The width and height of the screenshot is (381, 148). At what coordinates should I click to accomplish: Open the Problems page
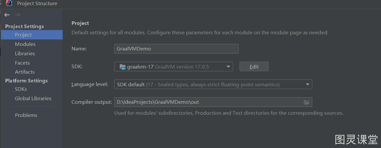pyautogui.click(x=26, y=115)
